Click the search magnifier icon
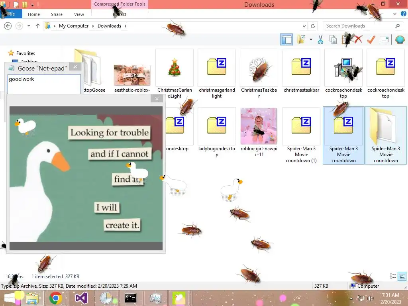Viewport: 408px width, 306px height. pos(397,26)
